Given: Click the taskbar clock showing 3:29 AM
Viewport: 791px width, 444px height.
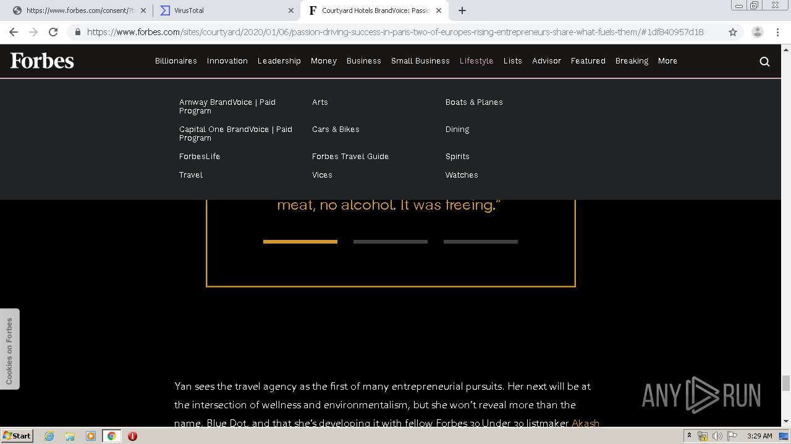Looking at the screenshot, I should point(759,436).
